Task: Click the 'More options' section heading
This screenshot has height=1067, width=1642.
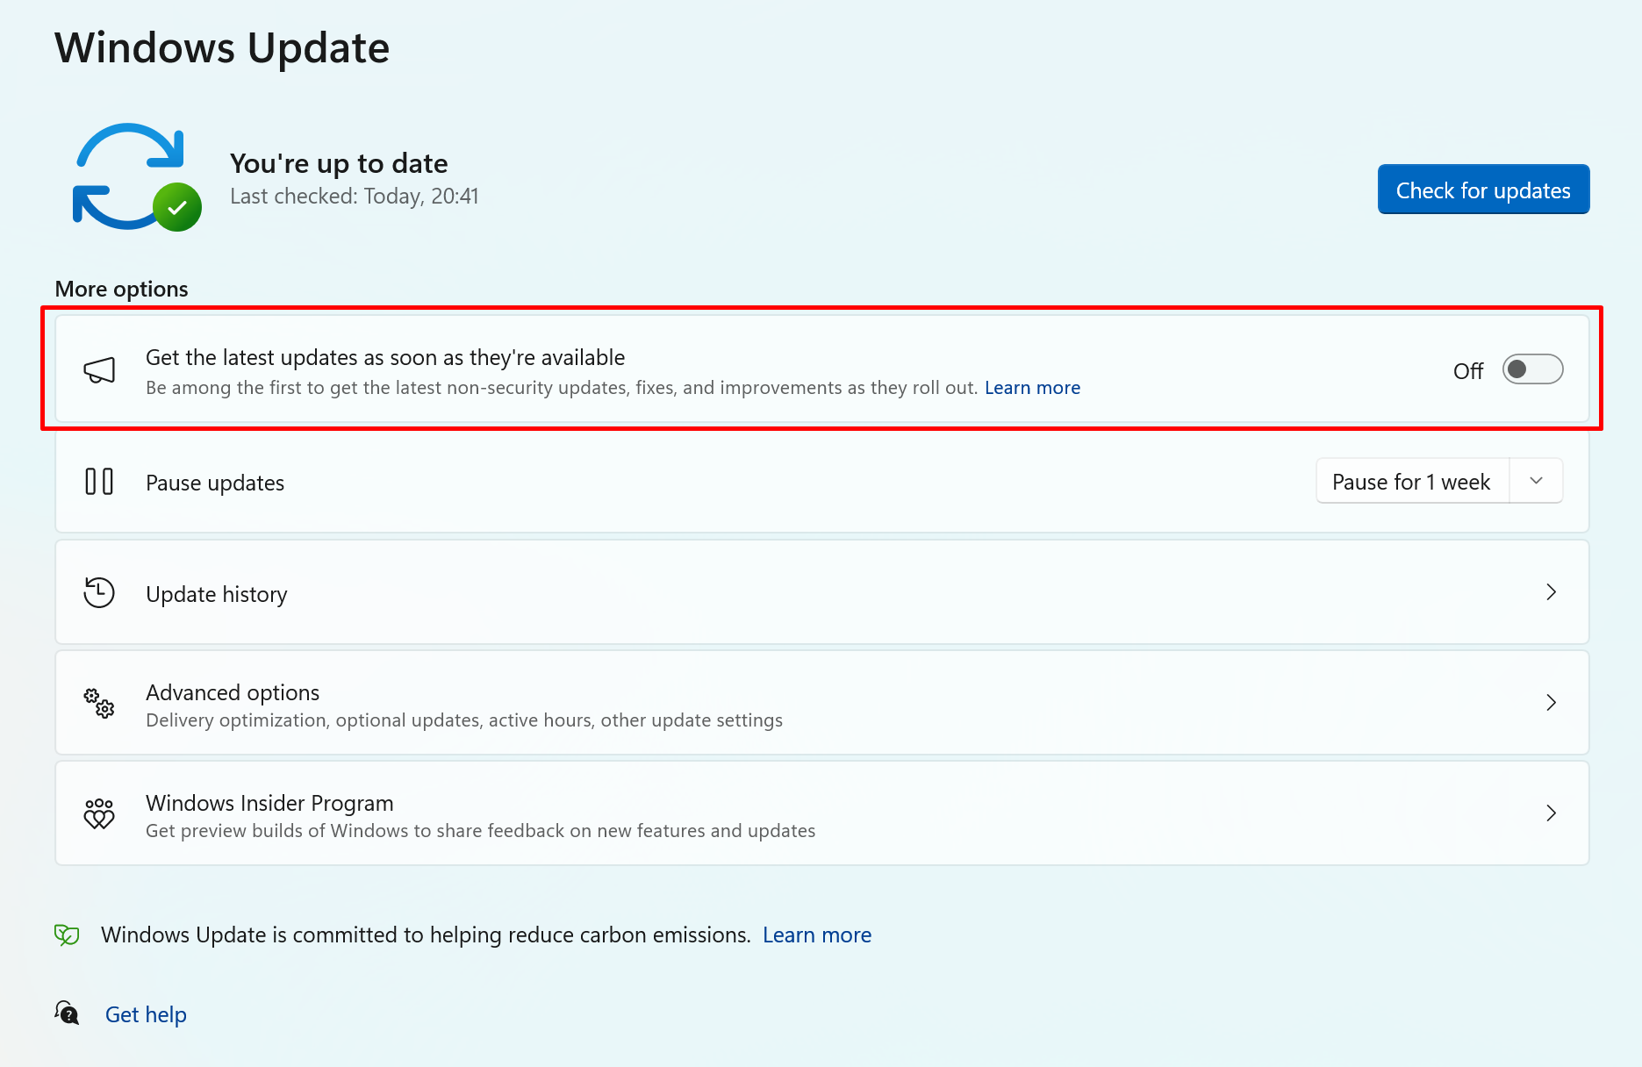Action: tap(121, 289)
